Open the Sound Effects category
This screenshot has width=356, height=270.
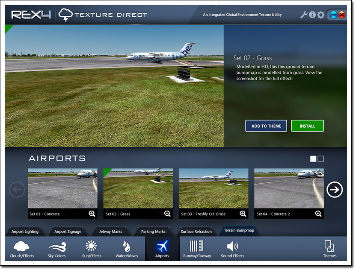pos(232,249)
